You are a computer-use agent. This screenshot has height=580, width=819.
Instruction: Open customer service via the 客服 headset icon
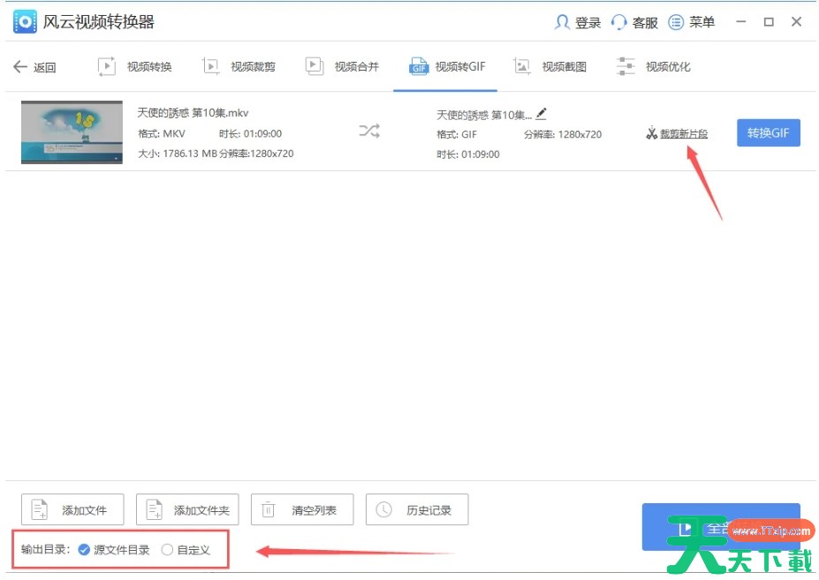click(x=618, y=22)
